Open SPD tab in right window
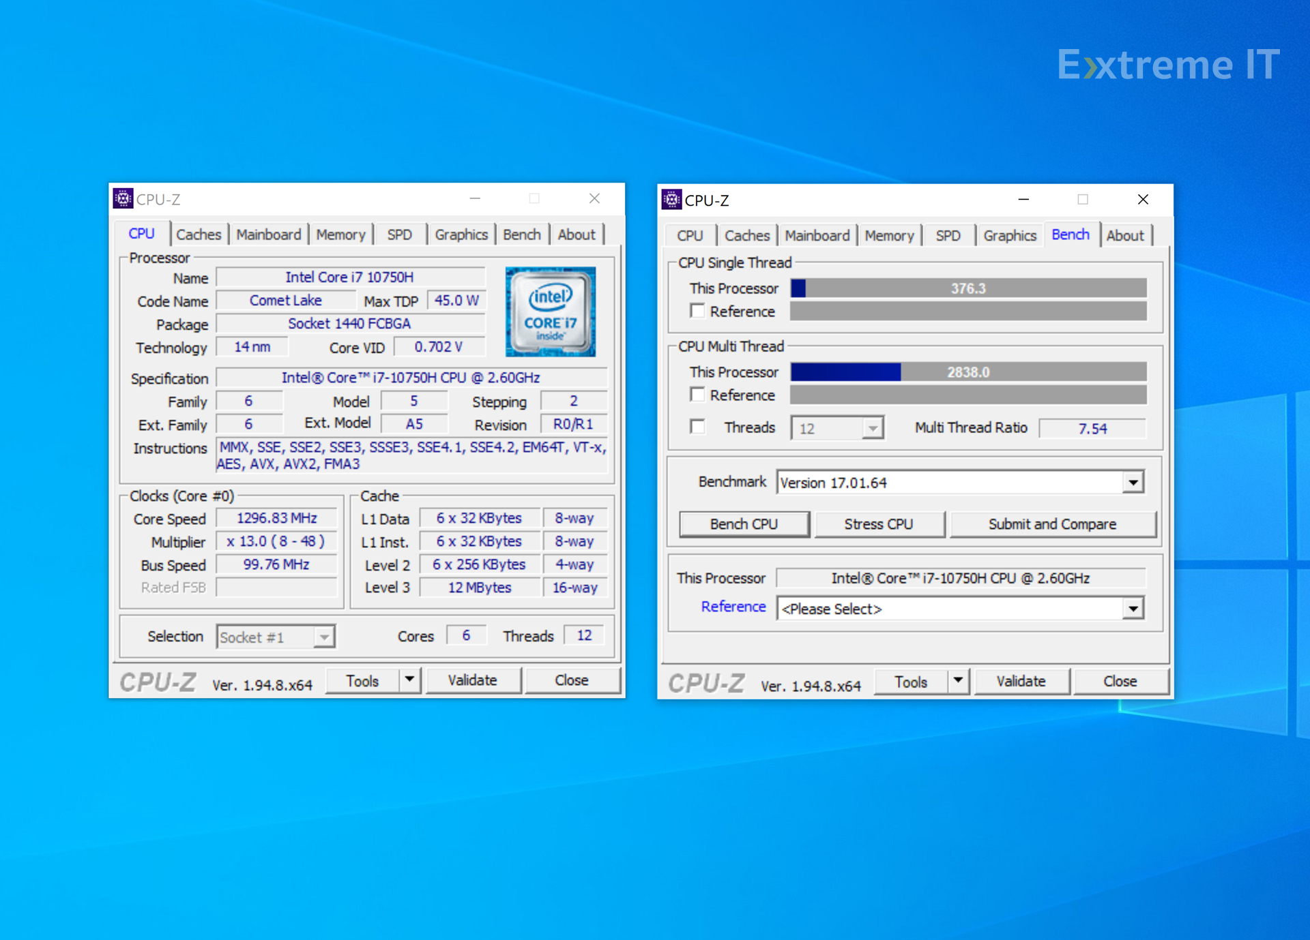This screenshot has width=1310, height=940. pyautogui.click(x=948, y=235)
